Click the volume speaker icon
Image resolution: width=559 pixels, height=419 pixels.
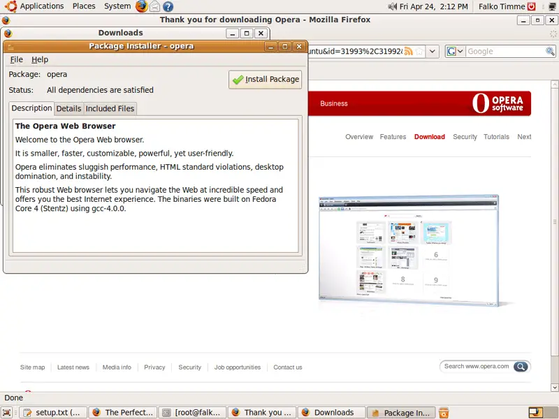392,6
